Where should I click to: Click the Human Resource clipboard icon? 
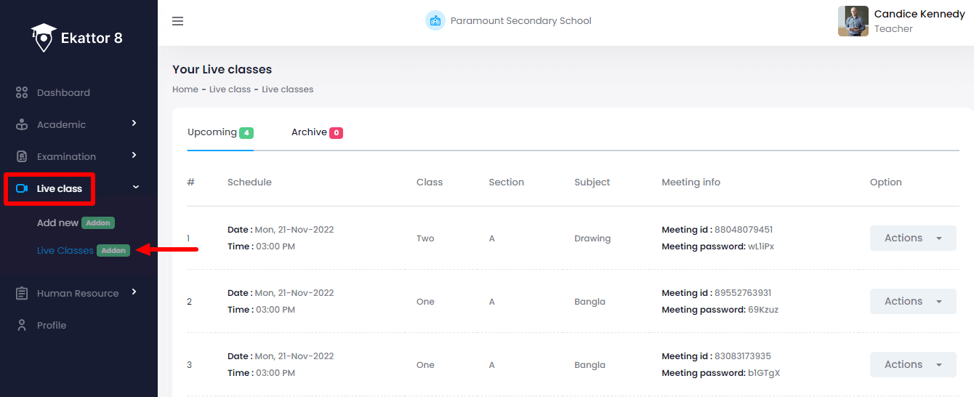[x=22, y=294]
